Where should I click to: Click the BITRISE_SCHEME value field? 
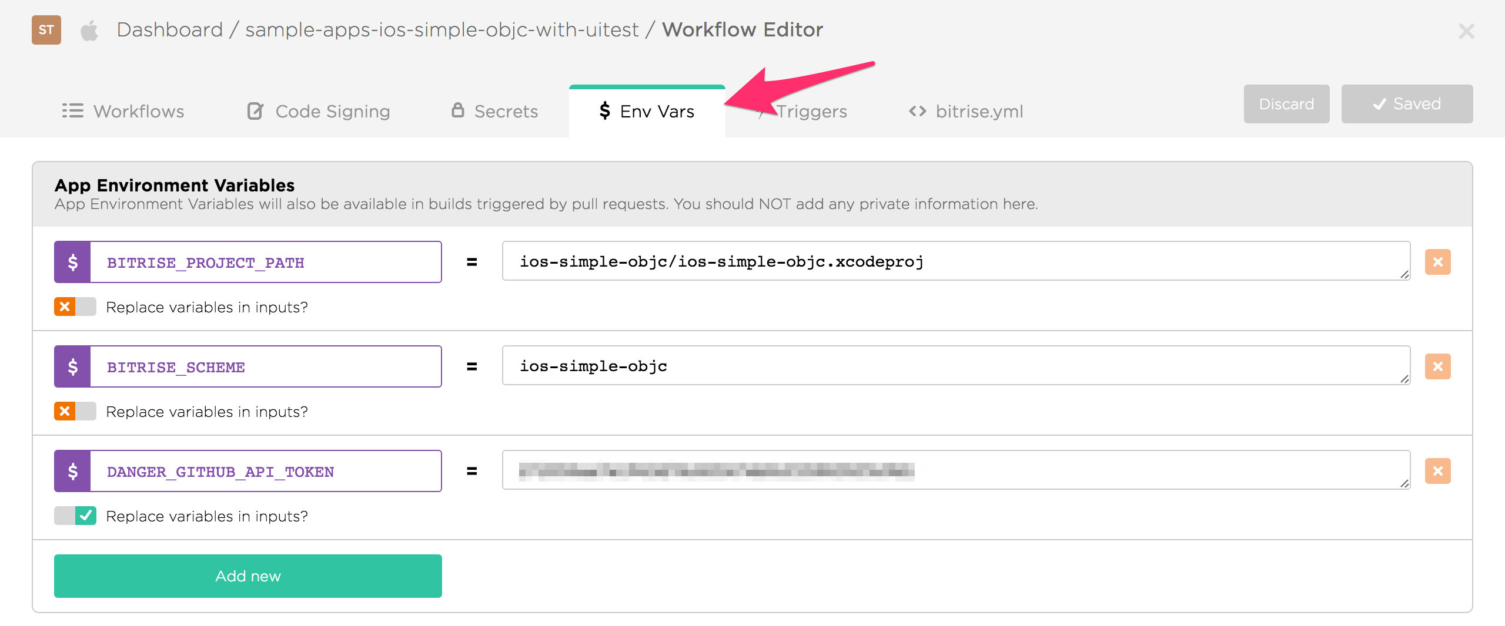click(956, 365)
